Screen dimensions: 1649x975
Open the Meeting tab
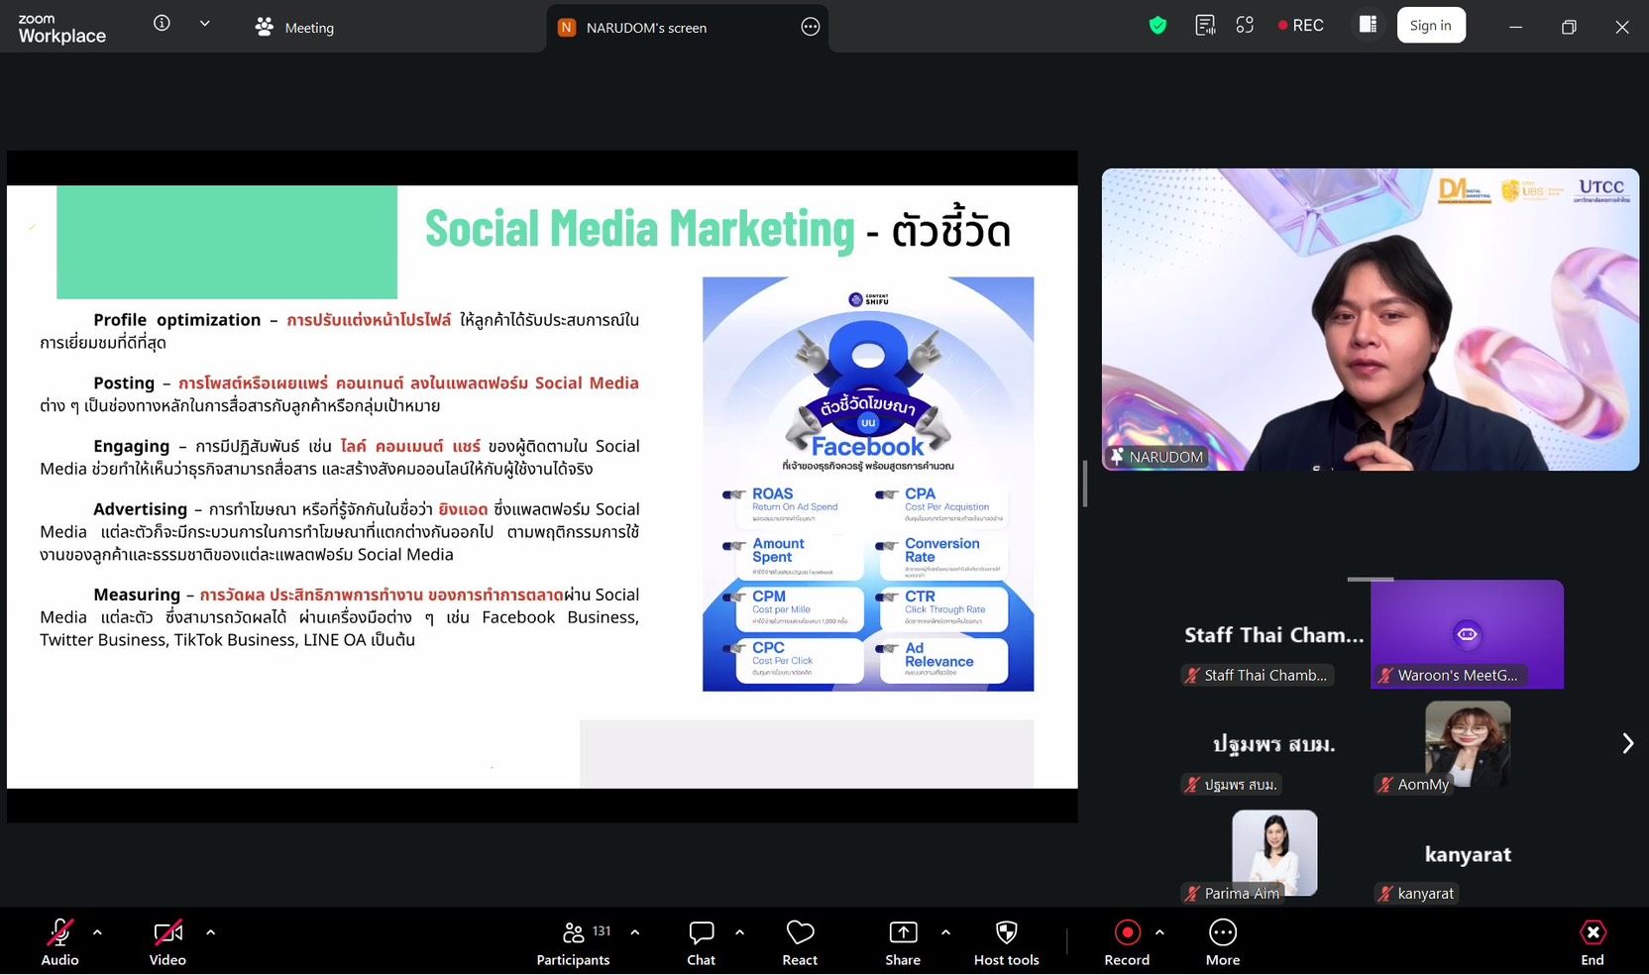click(294, 28)
